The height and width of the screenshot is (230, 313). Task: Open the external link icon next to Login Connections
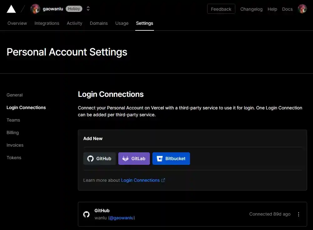point(163,180)
